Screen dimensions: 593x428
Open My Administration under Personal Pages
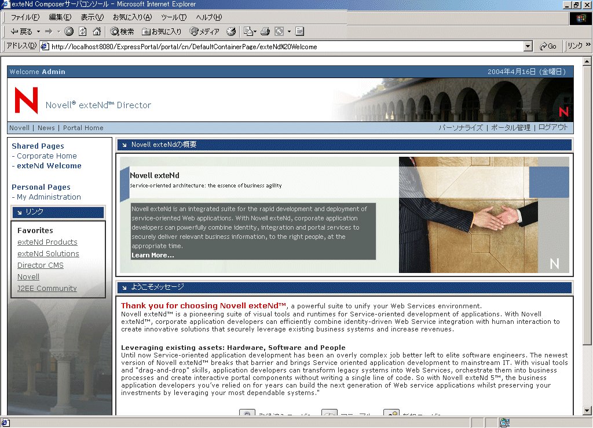(49, 197)
